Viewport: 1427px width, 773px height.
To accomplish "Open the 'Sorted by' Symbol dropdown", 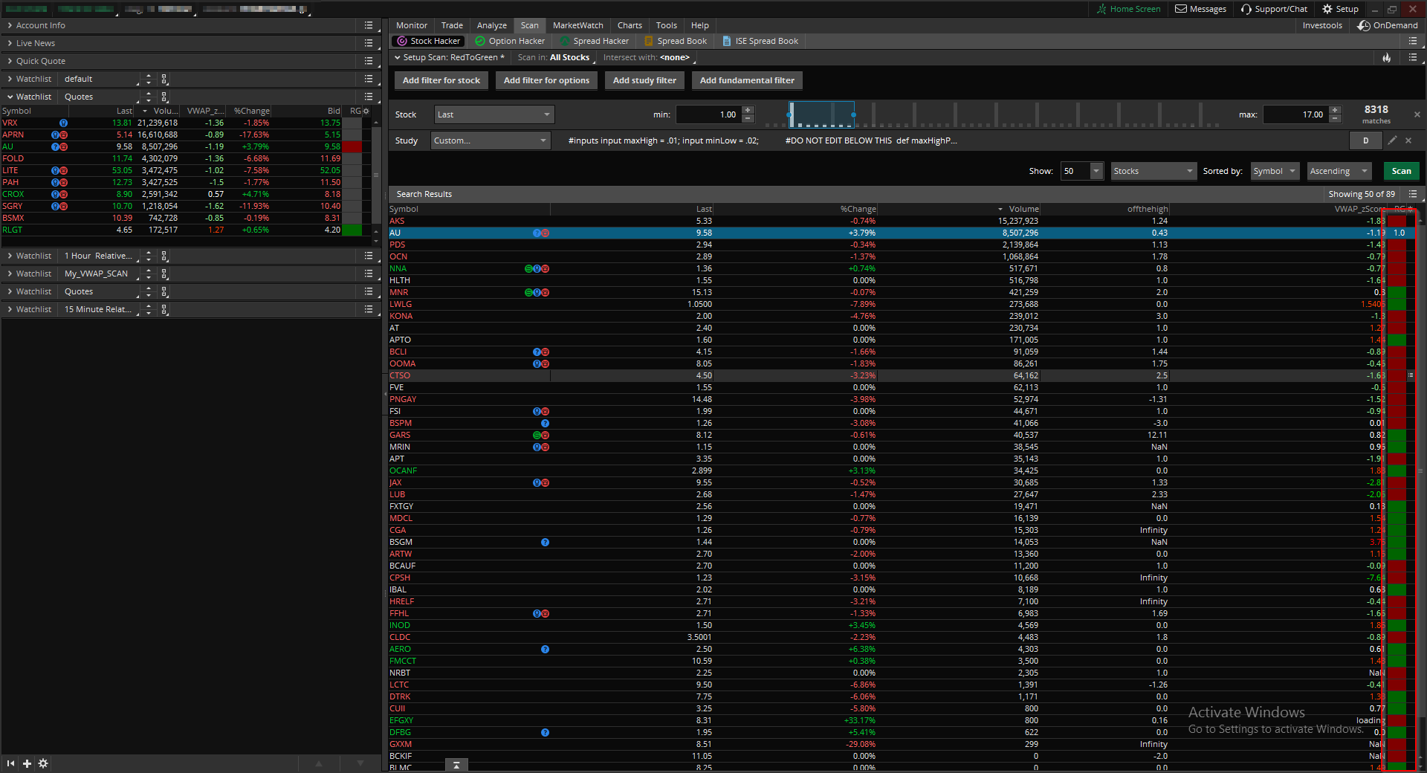I will pyautogui.click(x=1274, y=171).
